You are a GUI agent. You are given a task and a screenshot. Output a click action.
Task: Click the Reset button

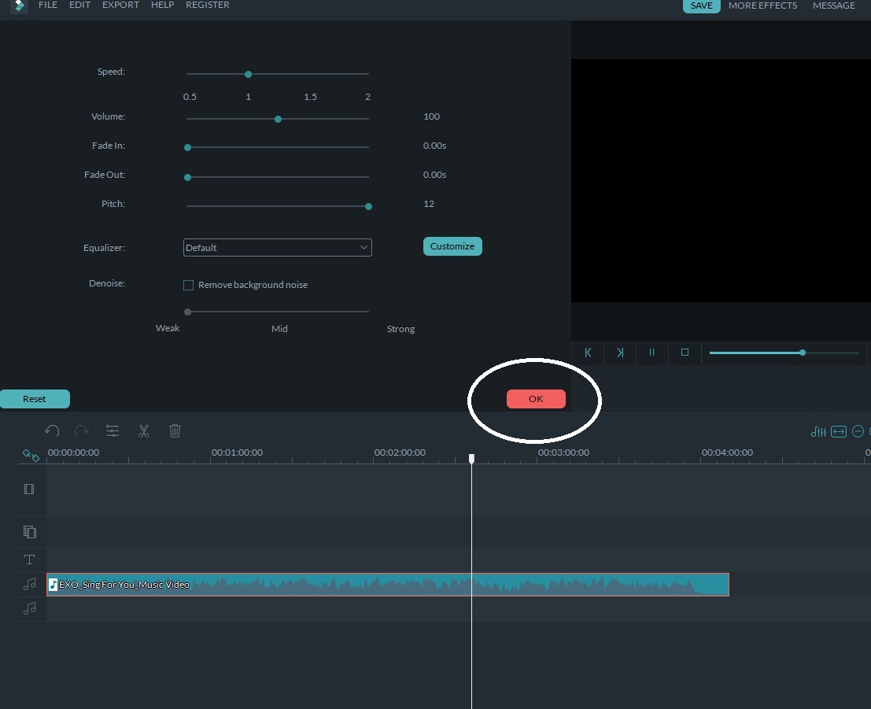[35, 399]
